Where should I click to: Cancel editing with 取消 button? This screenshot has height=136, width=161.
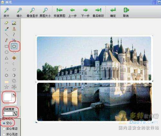click(126, 12)
